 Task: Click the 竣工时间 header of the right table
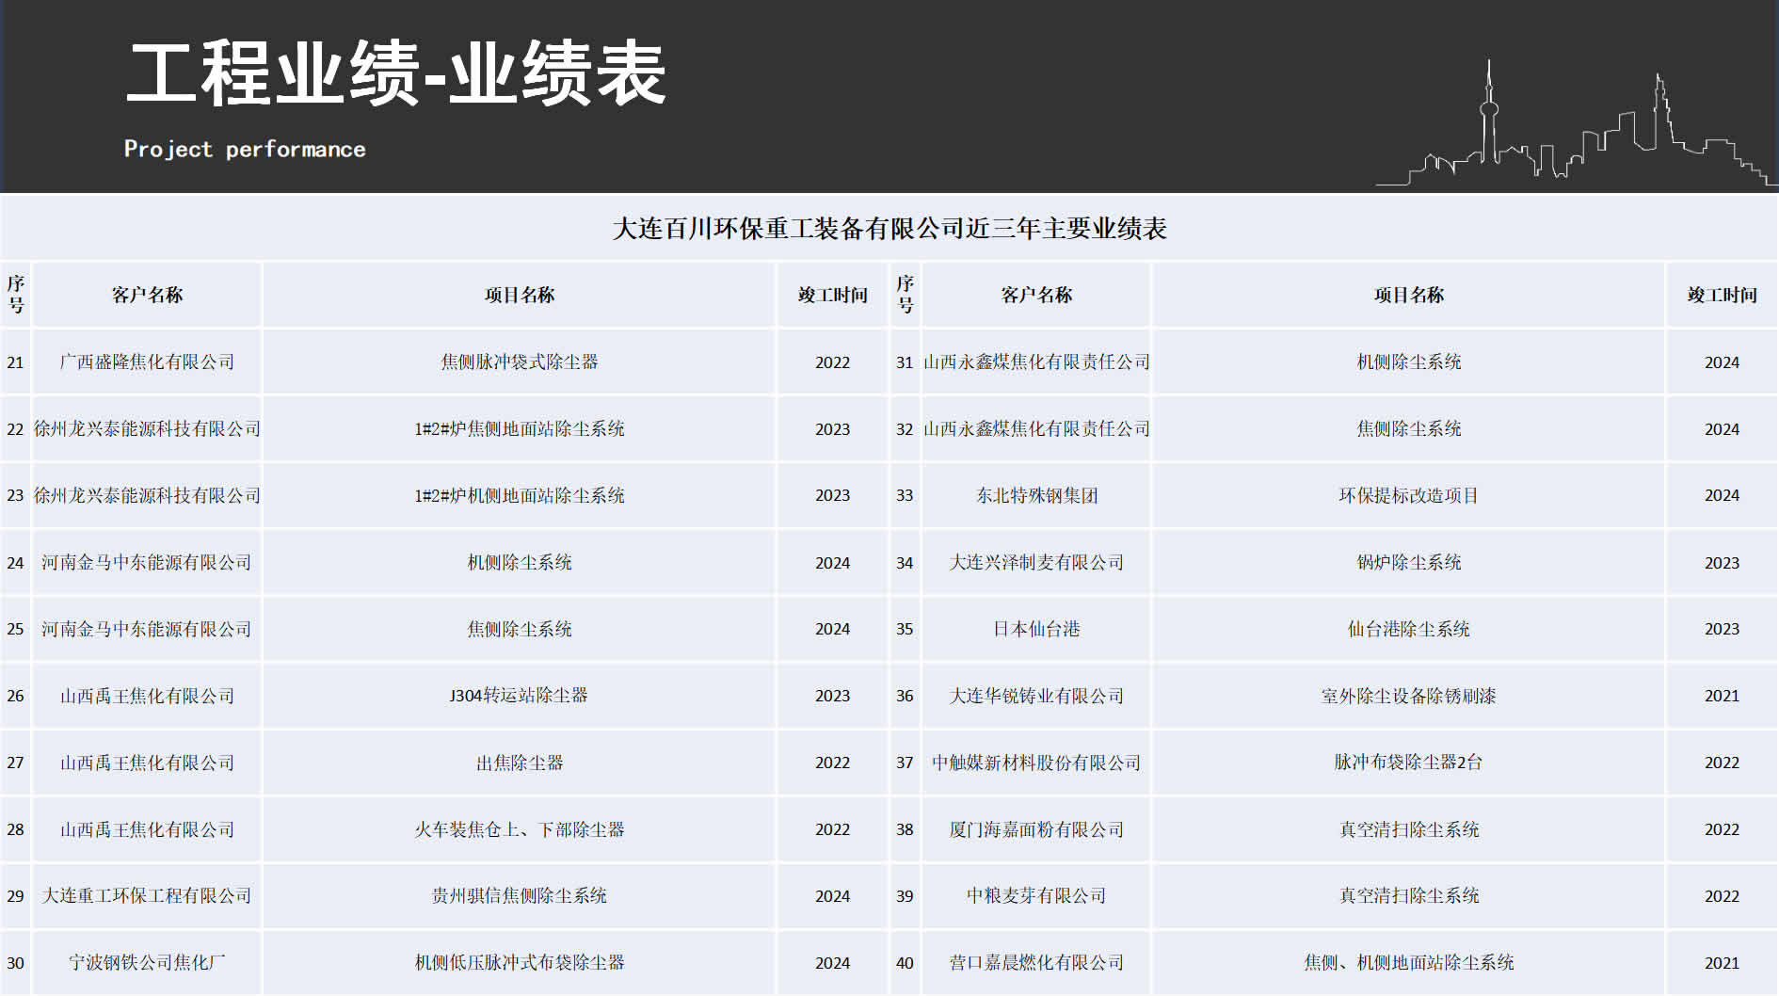(1721, 294)
